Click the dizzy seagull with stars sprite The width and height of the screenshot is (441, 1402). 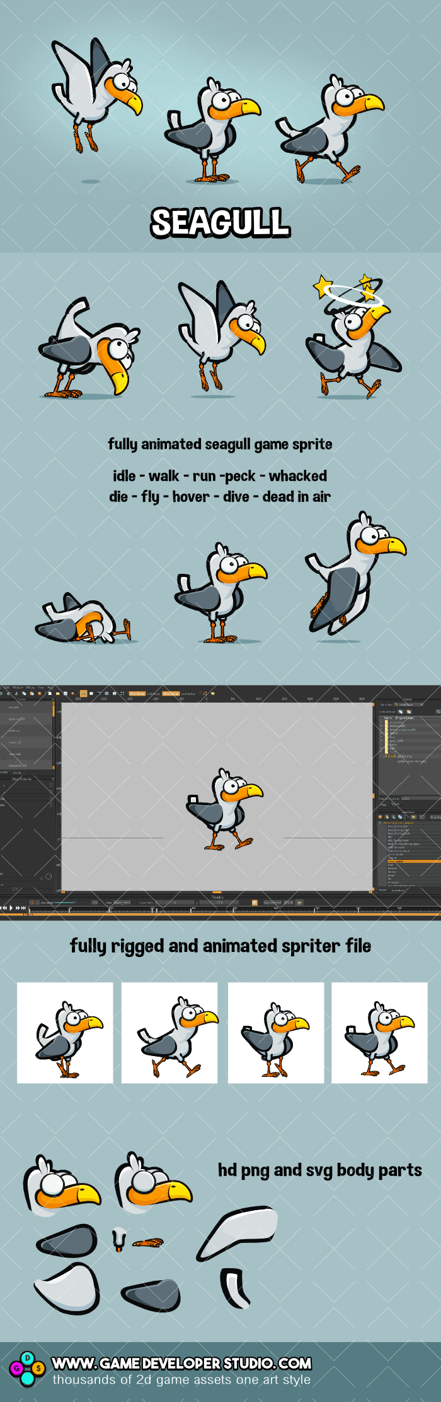click(x=353, y=337)
